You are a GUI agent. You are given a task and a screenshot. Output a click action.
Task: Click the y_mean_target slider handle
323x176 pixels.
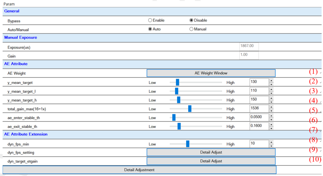point(178,82)
